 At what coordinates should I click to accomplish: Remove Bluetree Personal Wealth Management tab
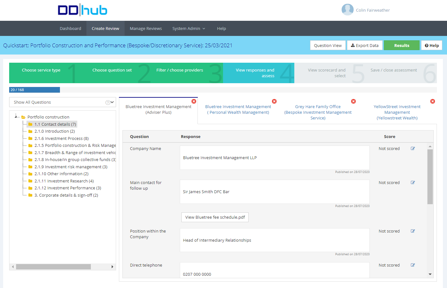tap(274, 101)
